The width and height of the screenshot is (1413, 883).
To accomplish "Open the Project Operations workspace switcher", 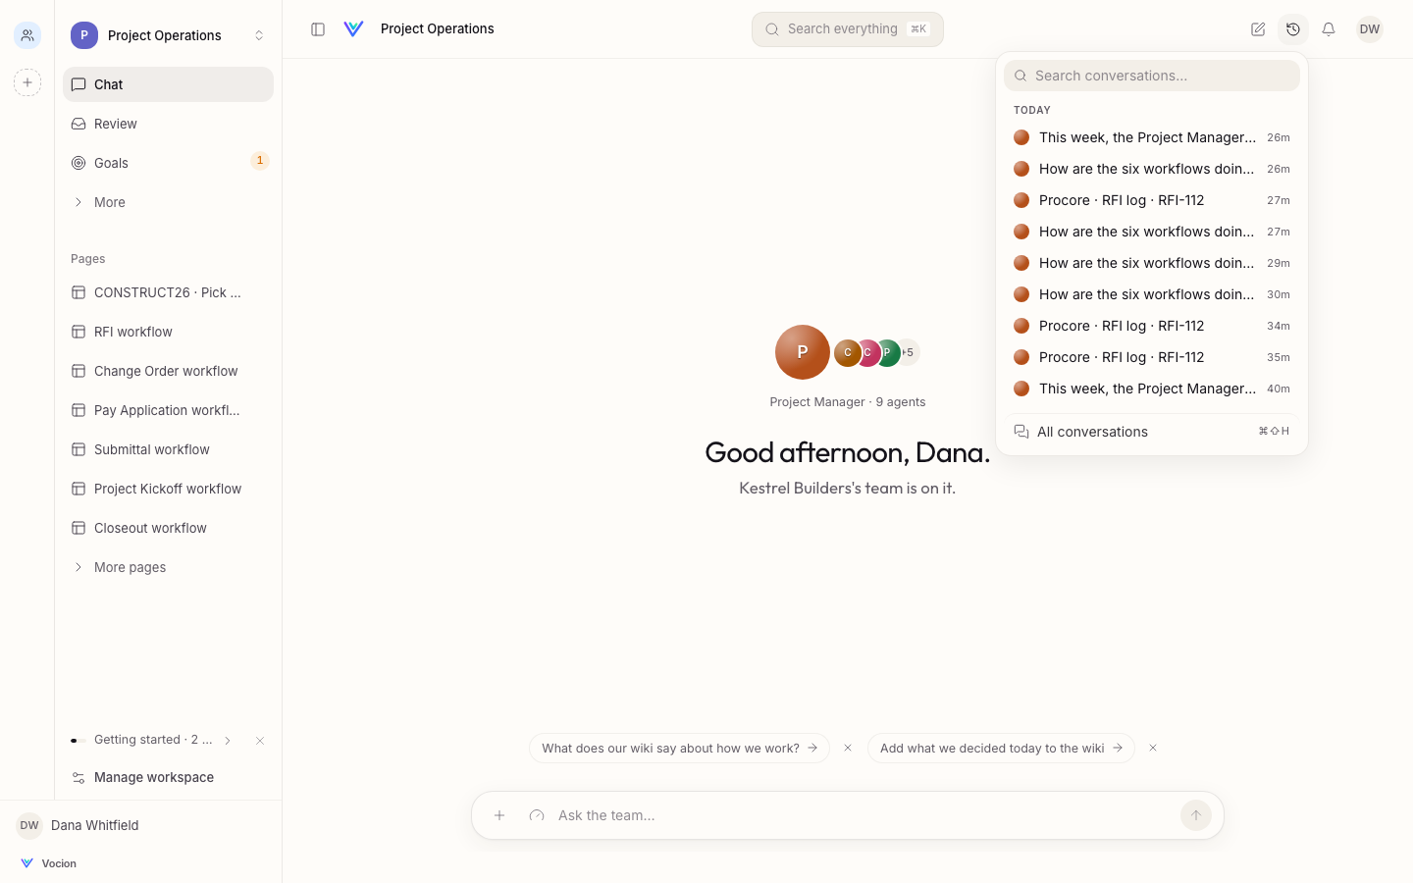I will (168, 35).
